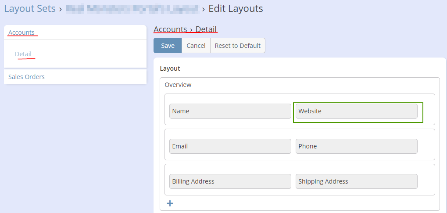Select the Billing Address field cell
447x213 pixels.
pyautogui.click(x=230, y=181)
